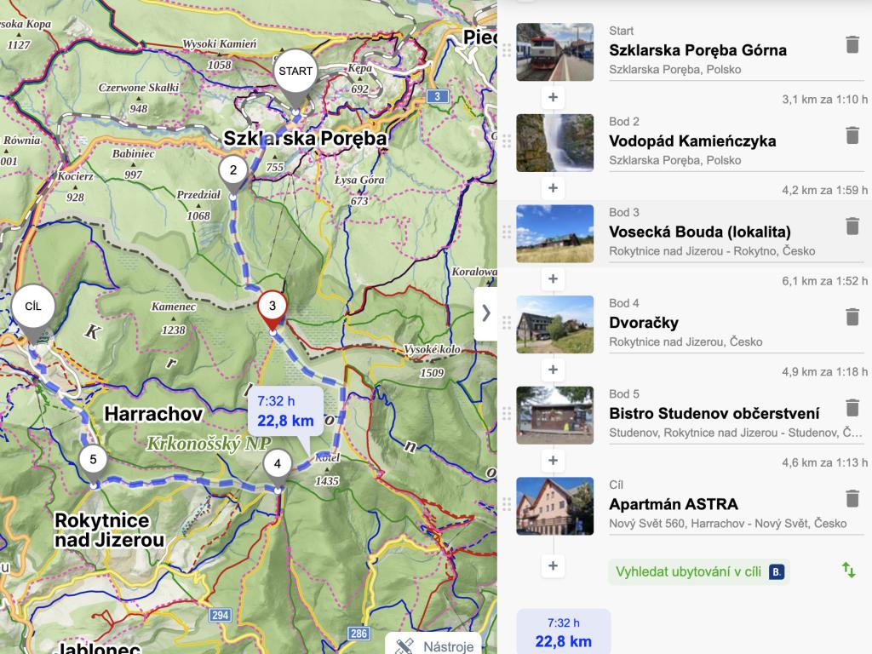Insert a point after Dvoračky
The width and height of the screenshot is (872, 654).
(553, 370)
